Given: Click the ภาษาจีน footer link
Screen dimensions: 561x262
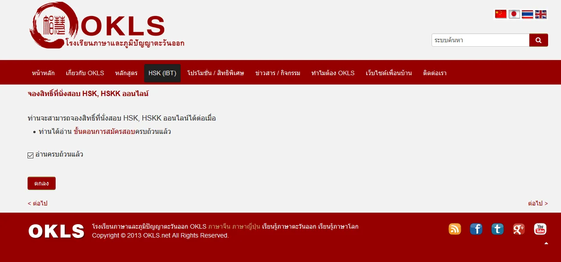Looking at the screenshot, I should 219,226.
